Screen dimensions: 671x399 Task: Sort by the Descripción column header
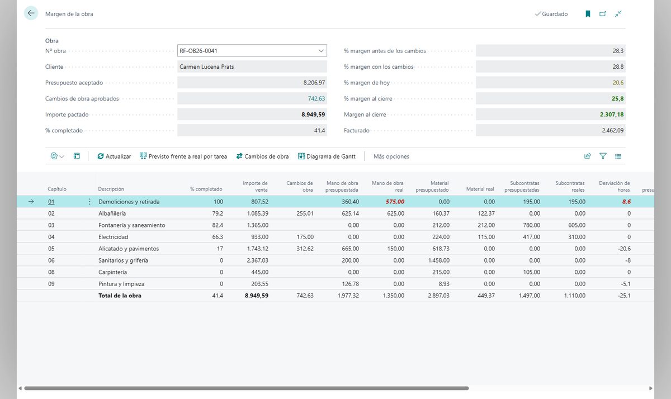(111, 189)
